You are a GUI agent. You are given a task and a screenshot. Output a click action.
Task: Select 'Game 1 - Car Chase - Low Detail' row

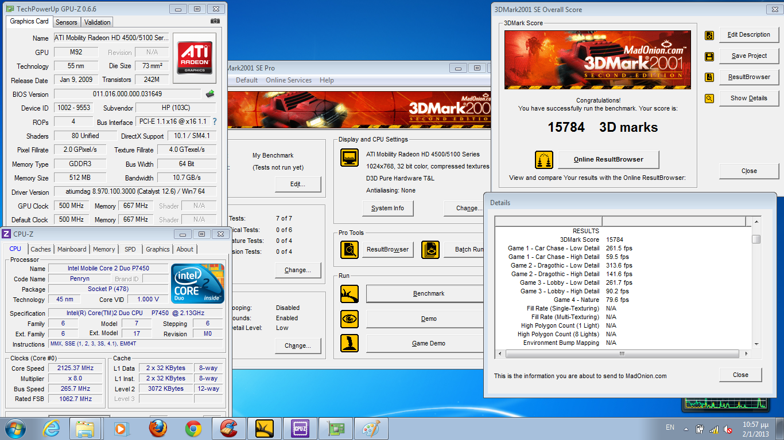click(x=624, y=248)
